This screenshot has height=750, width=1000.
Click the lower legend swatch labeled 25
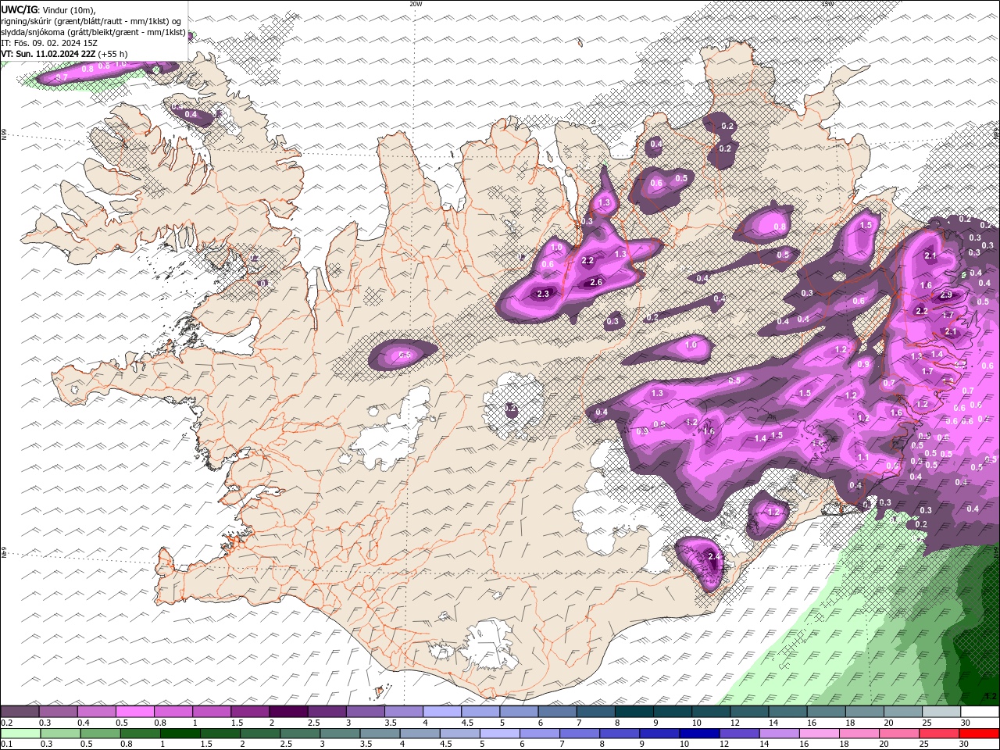point(938,734)
